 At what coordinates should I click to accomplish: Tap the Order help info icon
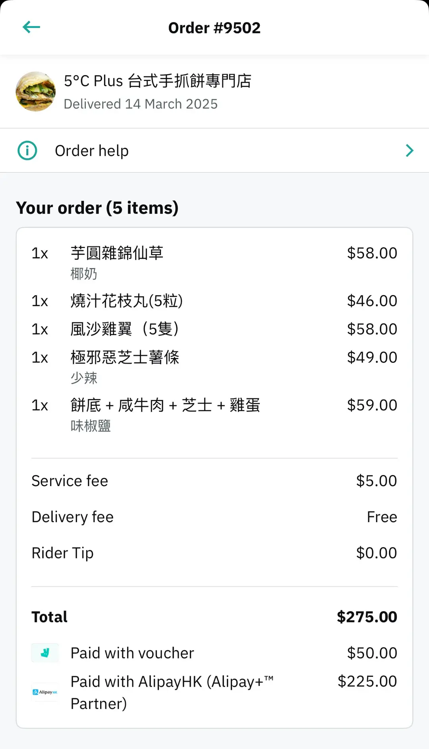click(x=27, y=151)
